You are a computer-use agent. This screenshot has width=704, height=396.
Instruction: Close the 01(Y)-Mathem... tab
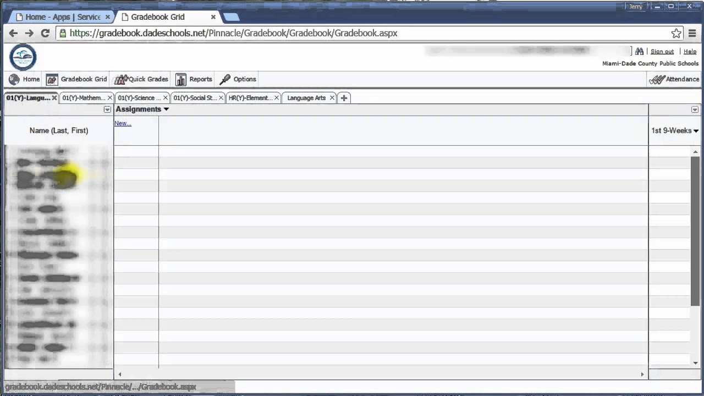tap(109, 98)
